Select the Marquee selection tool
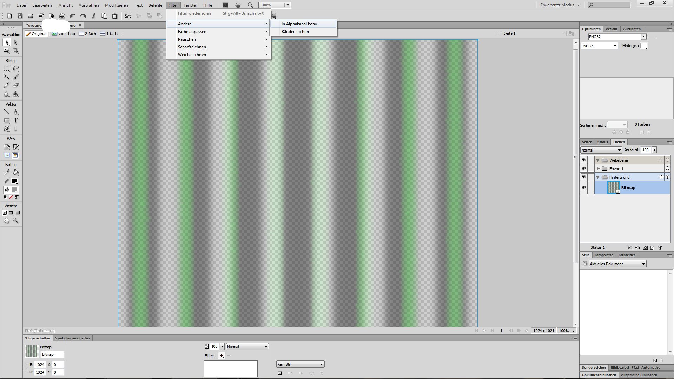The width and height of the screenshot is (674, 379). click(x=7, y=69)
